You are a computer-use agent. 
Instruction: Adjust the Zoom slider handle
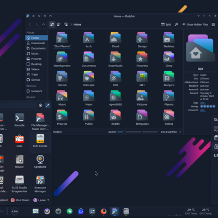pyautogui.click(x=124, y=132)
